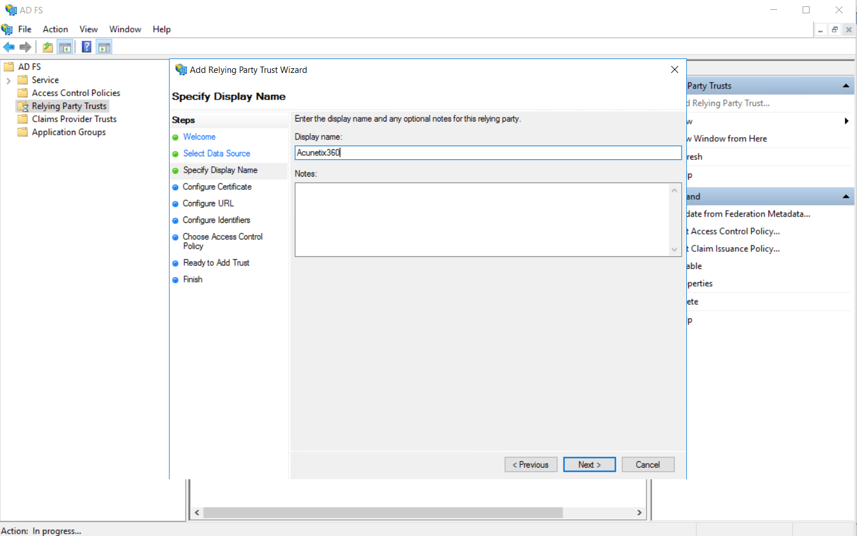
Task: Click the horizontal scrollbar left arrow
Action: pos(197,513)
